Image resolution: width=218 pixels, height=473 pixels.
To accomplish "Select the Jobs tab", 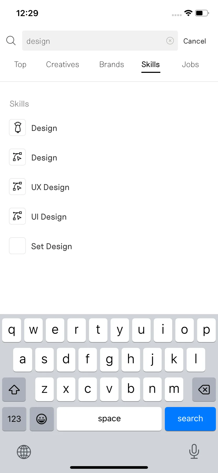I will click(190, 64).
